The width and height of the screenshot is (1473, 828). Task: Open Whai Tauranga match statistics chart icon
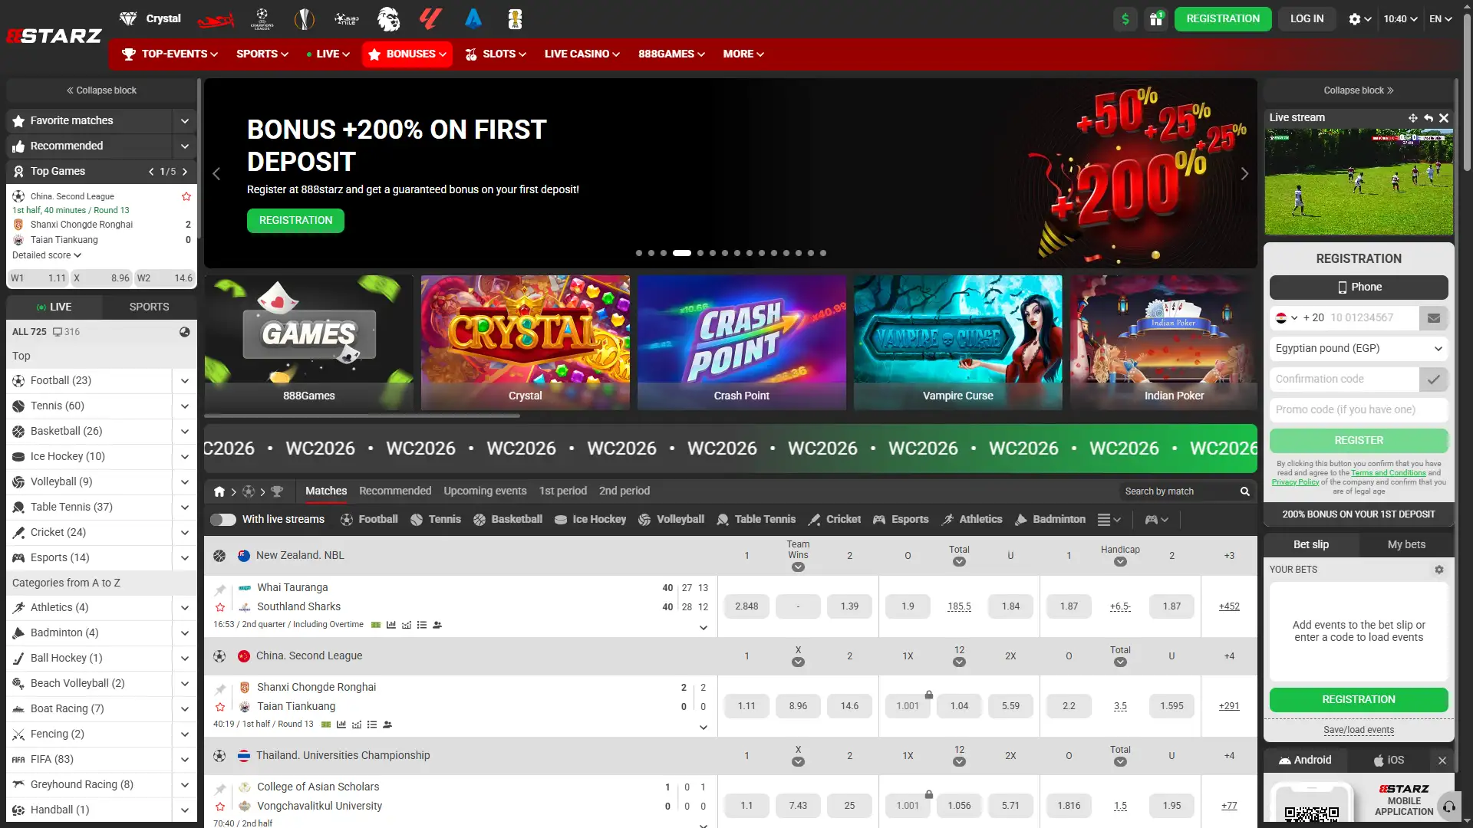point(391,625)
